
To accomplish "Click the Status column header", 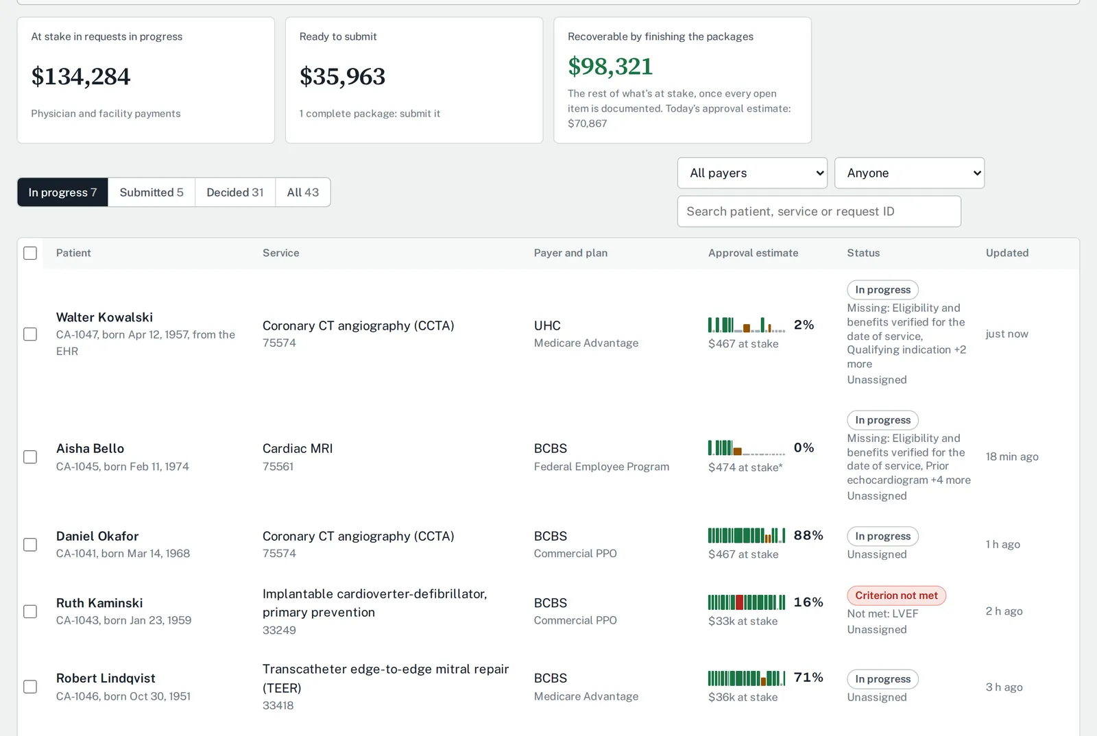I will pos(863,253).
